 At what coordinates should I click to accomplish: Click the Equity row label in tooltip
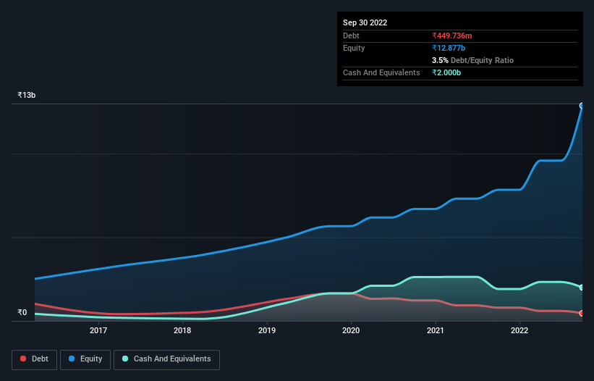point(354,48)
